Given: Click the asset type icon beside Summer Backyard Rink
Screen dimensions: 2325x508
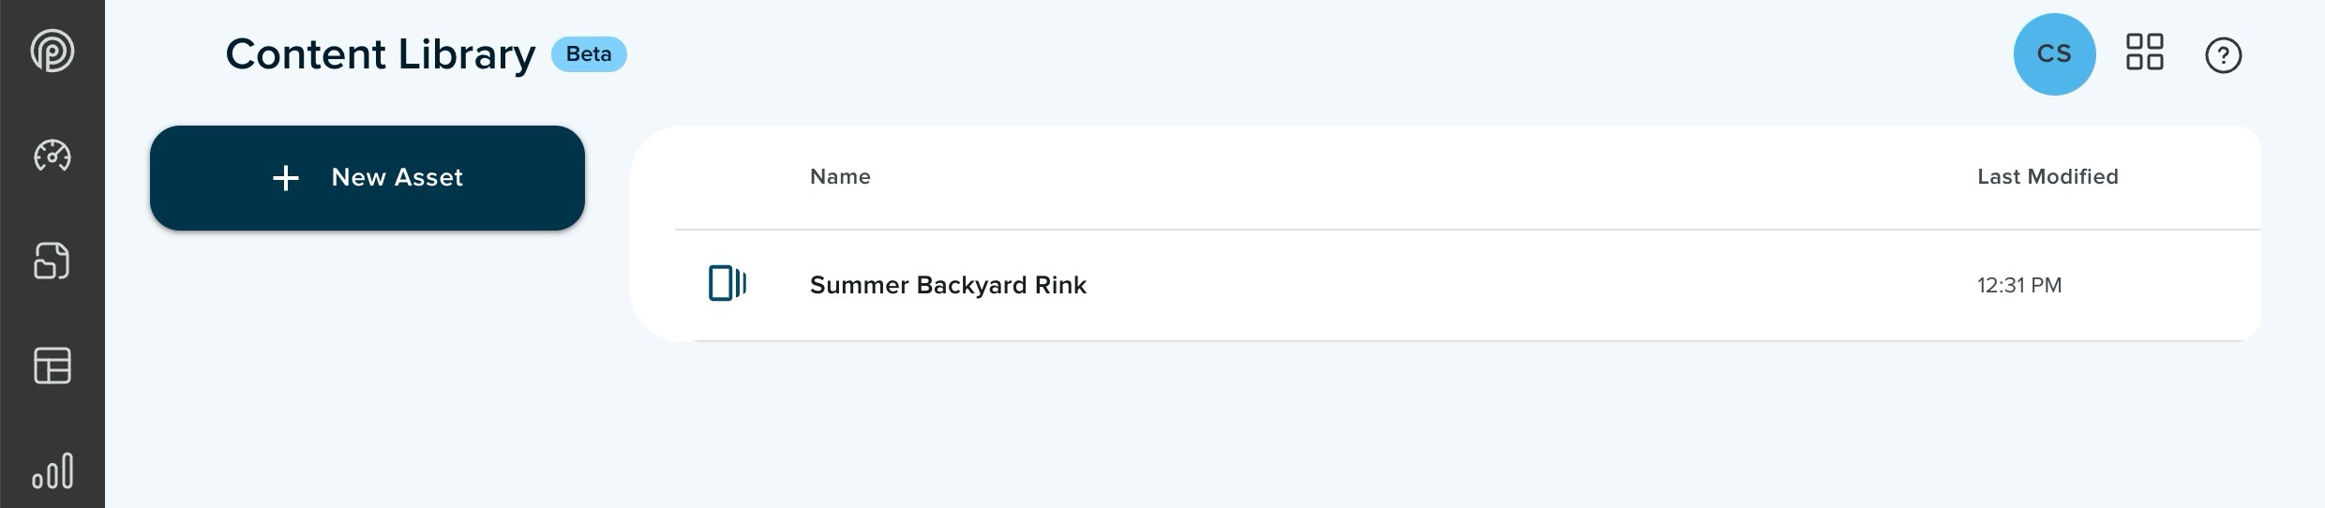Looking at the screenshot, I should coord(727,283).
